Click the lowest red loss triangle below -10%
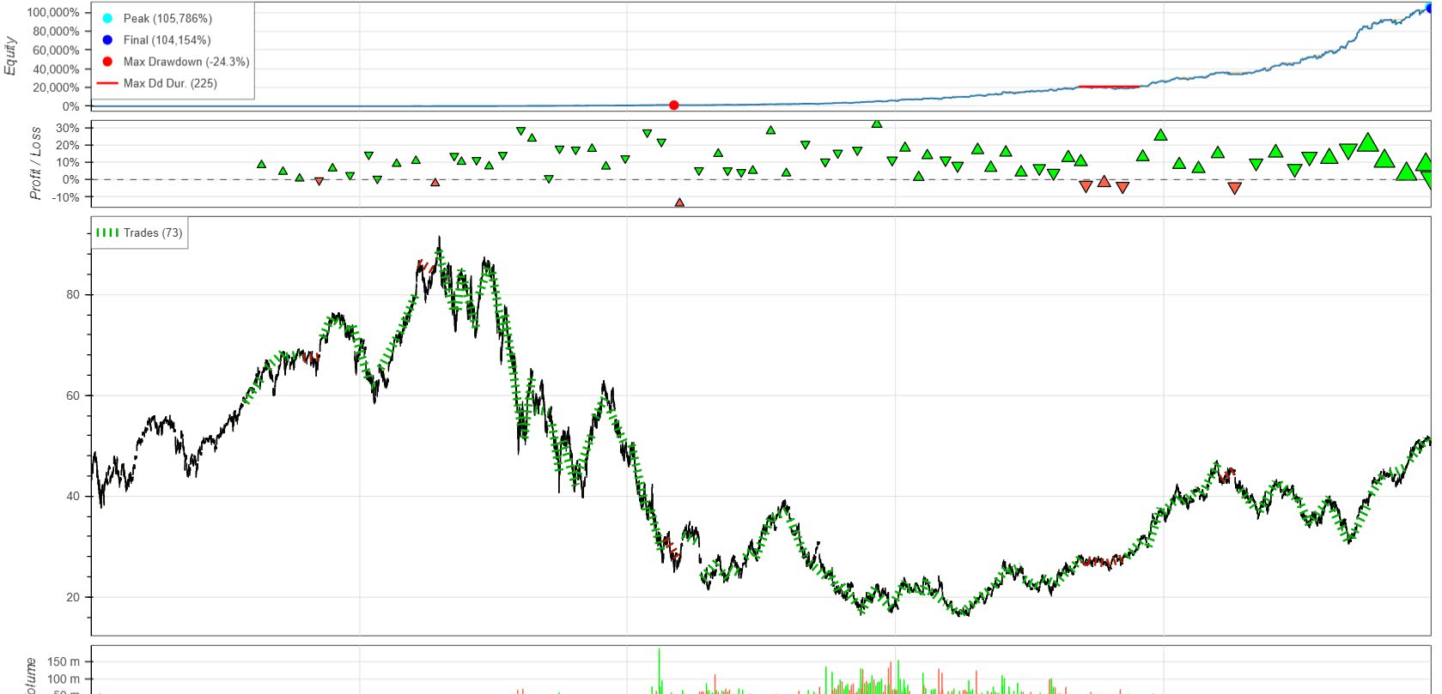Image resolution: width=1442 pixels, height=694 pixels. tap(679, 203)
